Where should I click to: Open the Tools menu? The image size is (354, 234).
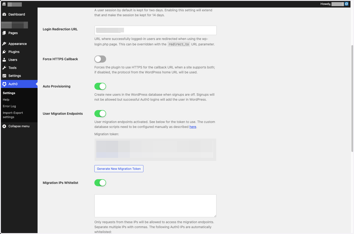pyautogui.click(x=19, y=68)
